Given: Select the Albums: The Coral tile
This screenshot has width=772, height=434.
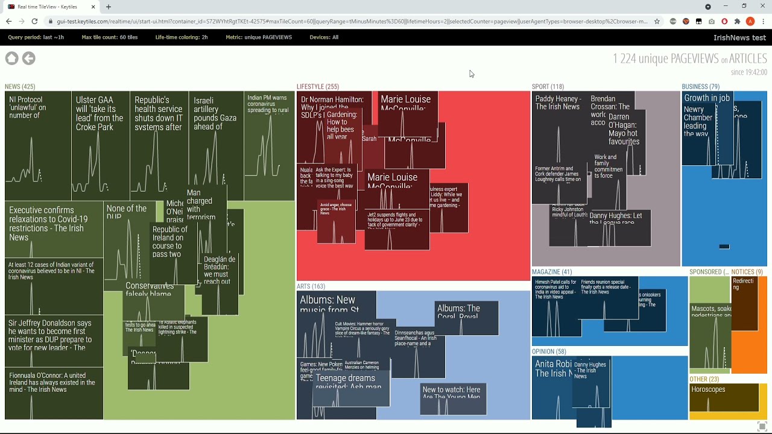Looking at the screenshot, I should pos(467,318).
